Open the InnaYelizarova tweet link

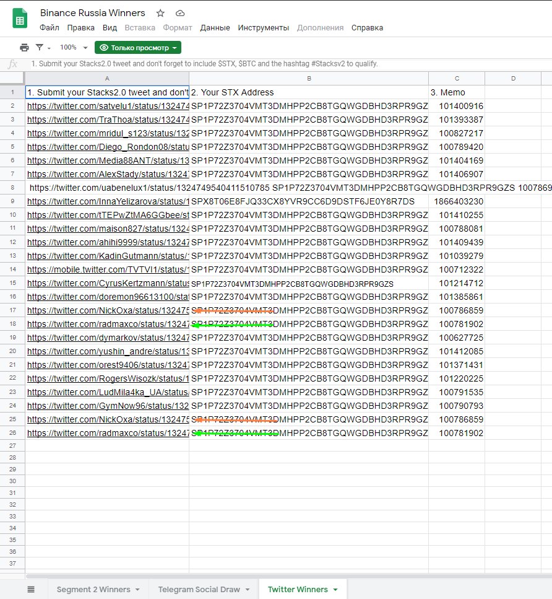(x=108, y=201)
